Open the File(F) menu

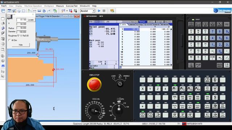click(x=4, y=6)
